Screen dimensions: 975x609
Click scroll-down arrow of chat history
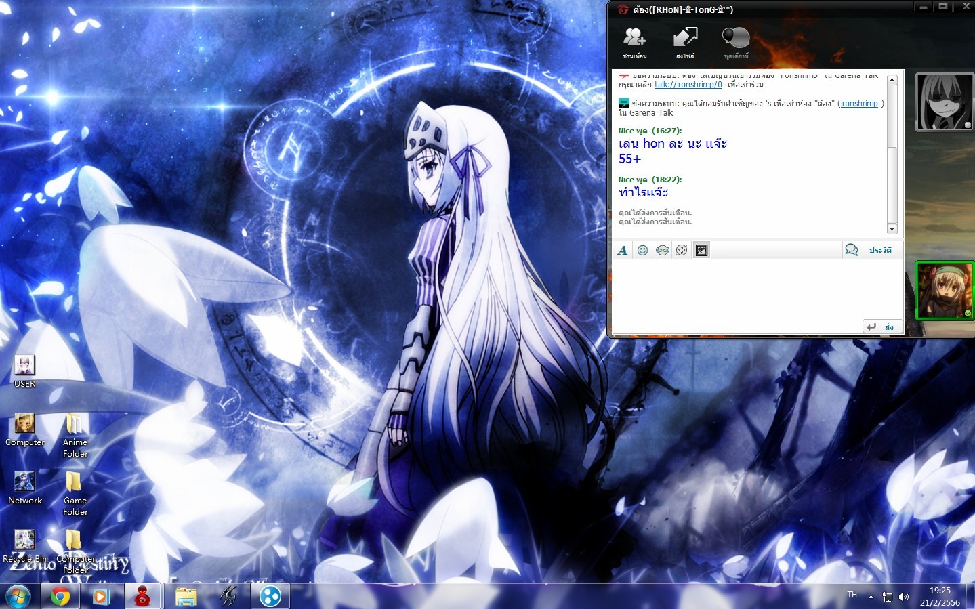click(892, 229)
